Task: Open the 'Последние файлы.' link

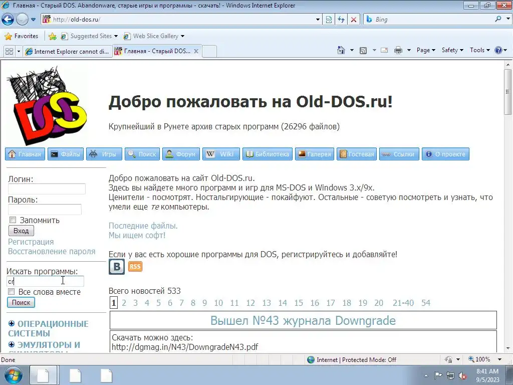Action: pyautogui.click(x=143, y=226)
